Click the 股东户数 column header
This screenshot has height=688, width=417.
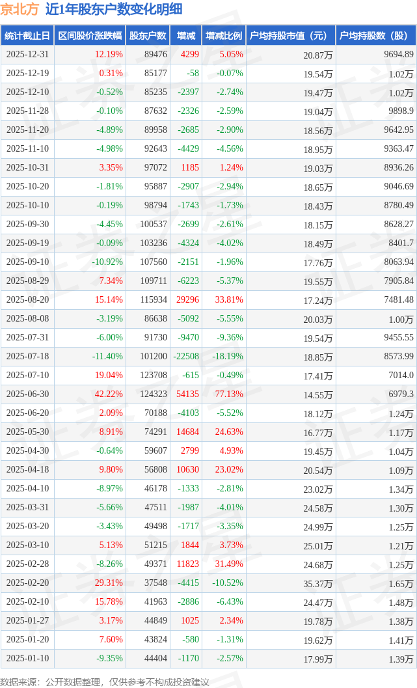click(x=148, y=36)
